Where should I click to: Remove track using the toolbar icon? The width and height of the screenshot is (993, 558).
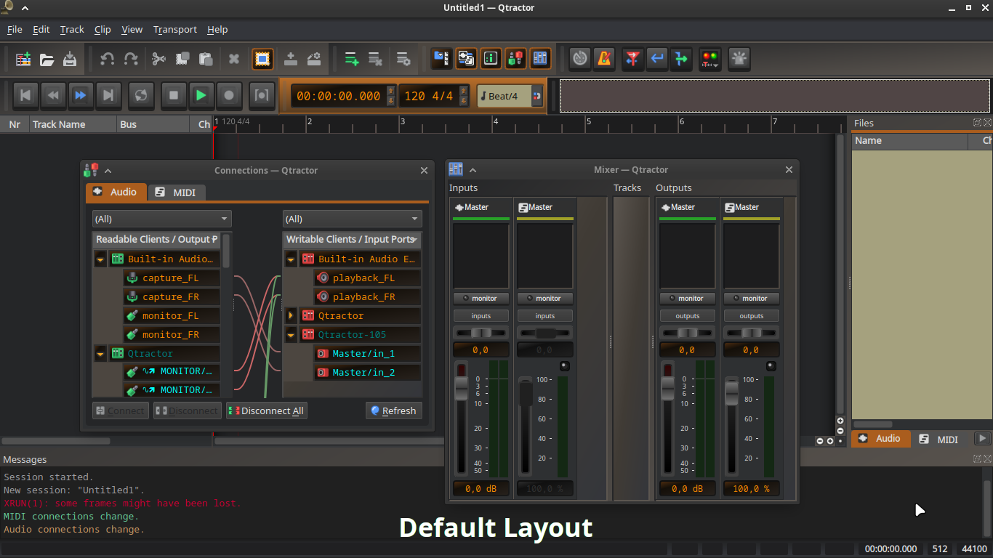(375, 59)
